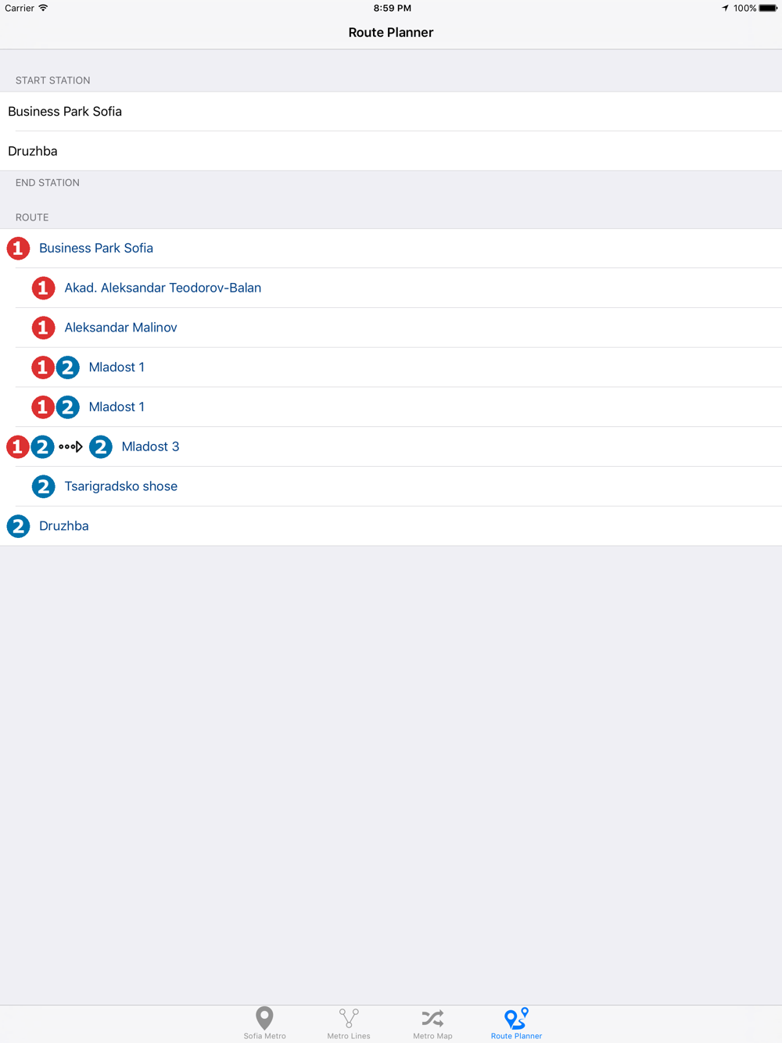Tap the Druzhba end station field
Screen dimensions: 782x1043
[391, 151]
